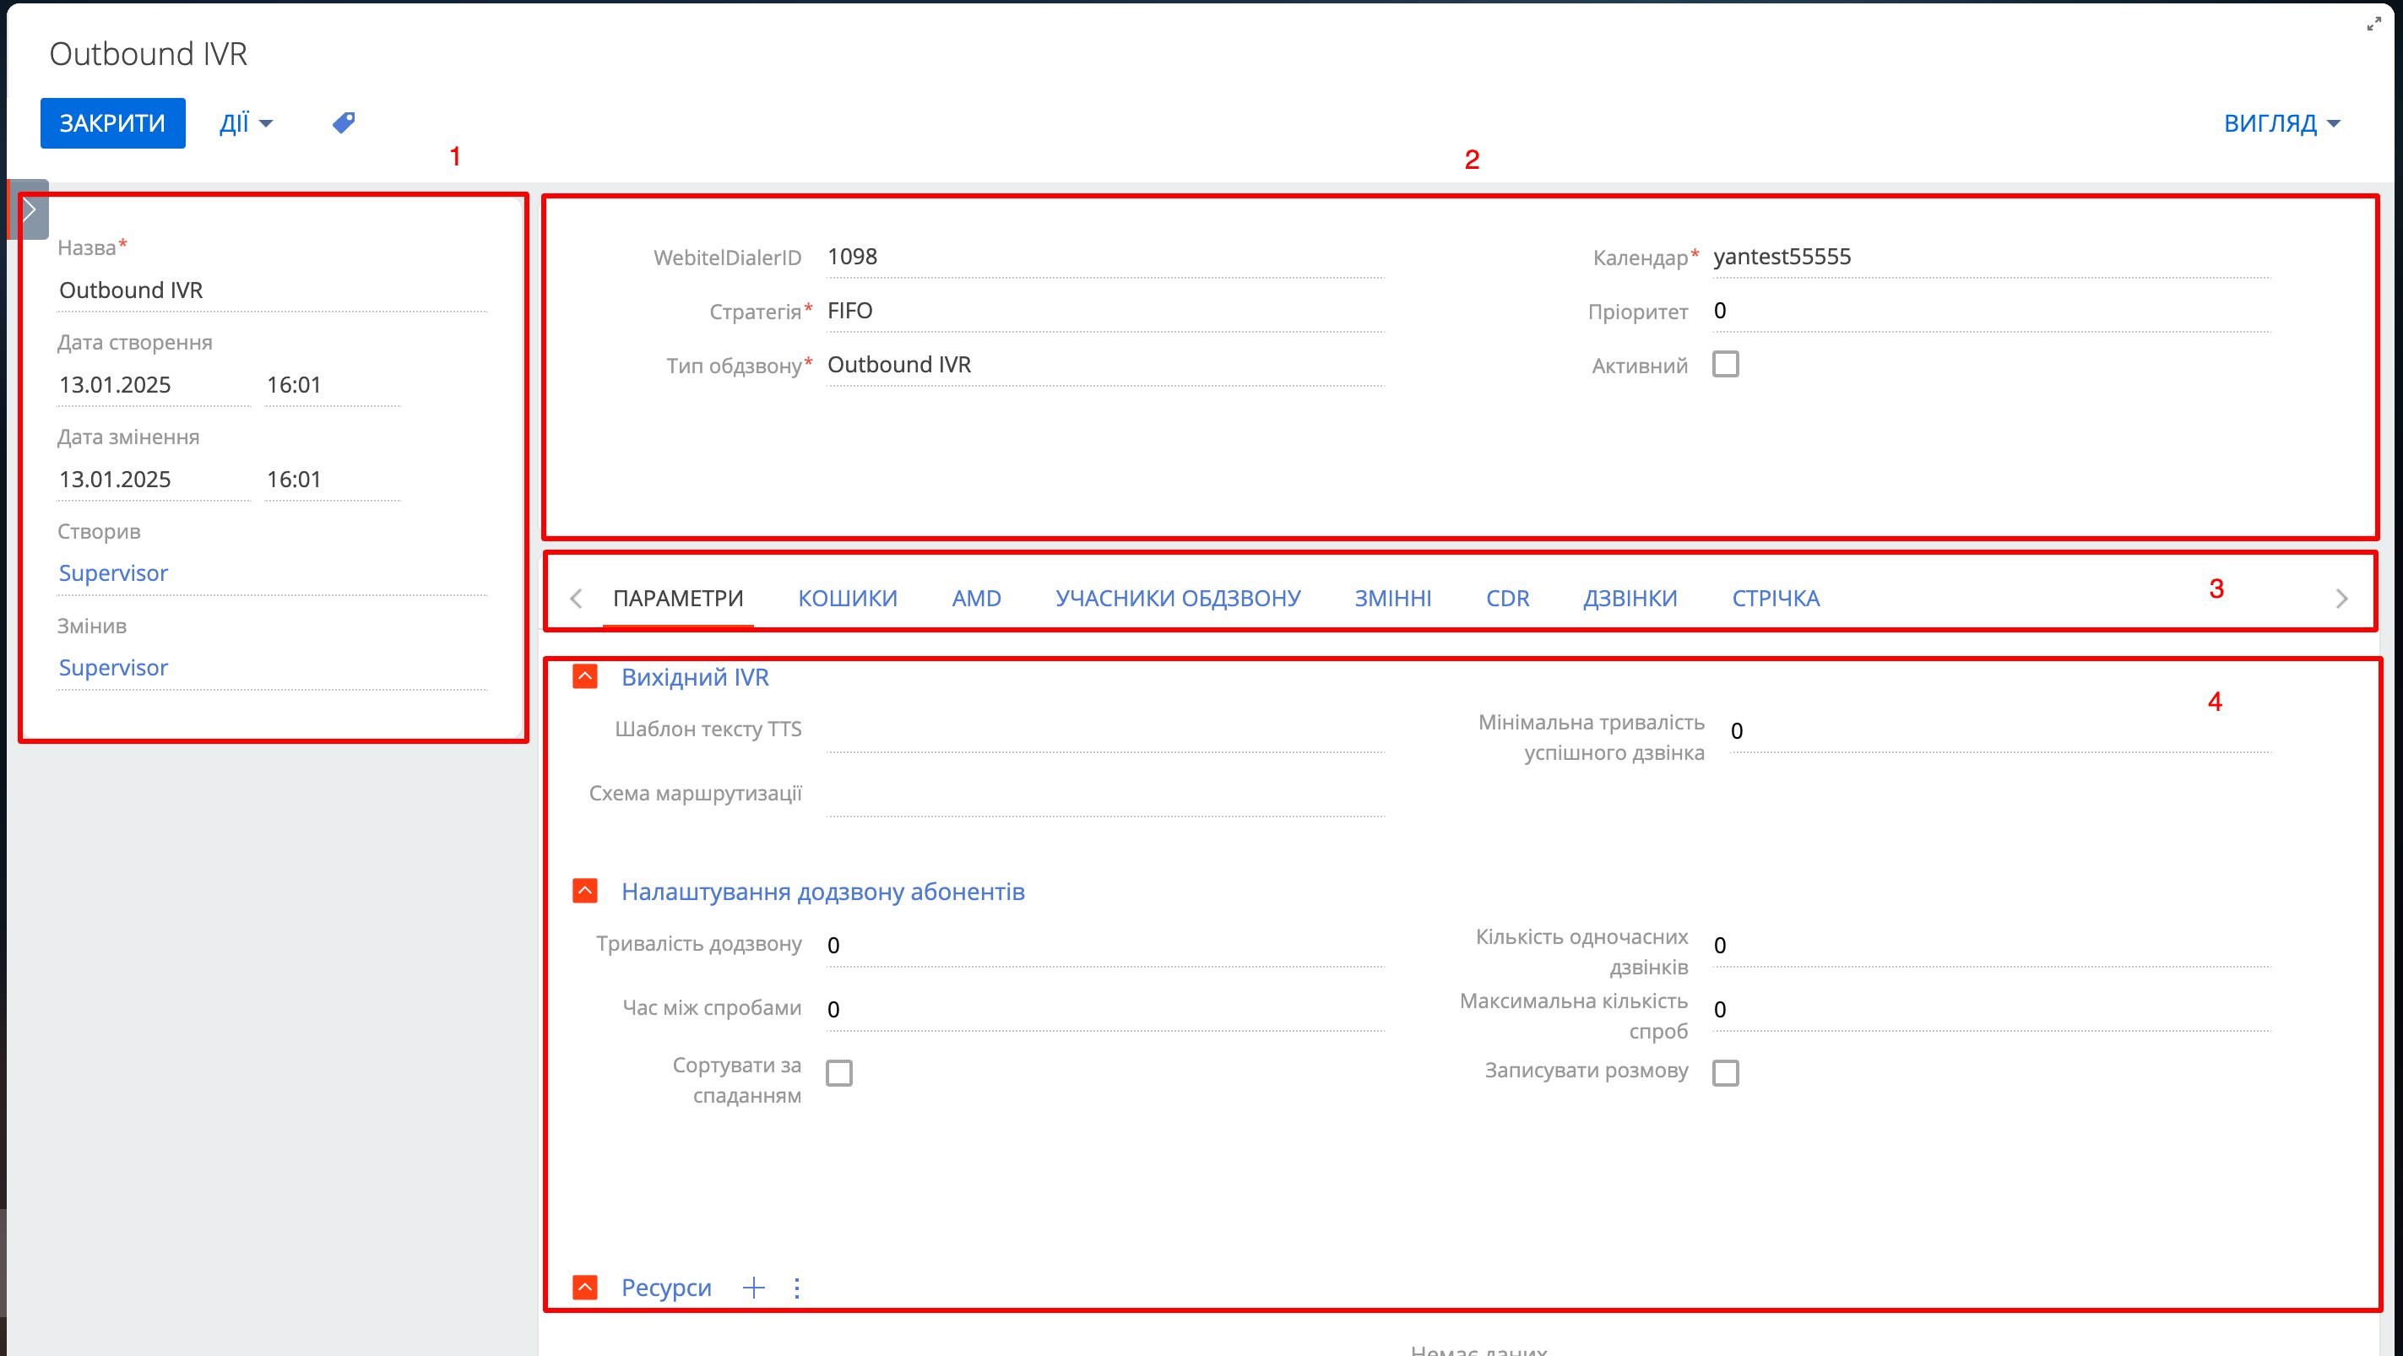
Task: Click the Дата змінення time field
Action: (332, 480)
